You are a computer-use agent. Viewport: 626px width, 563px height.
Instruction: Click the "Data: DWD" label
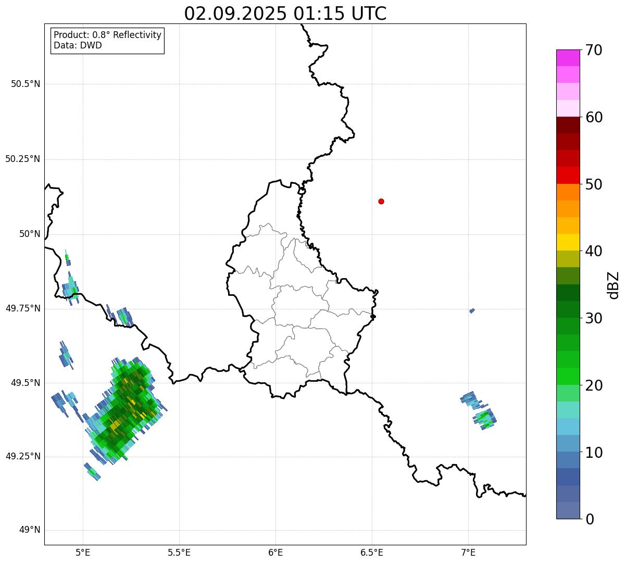(x=78, y=45)
